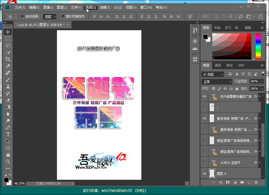Select the Hand tool

[x=8, y=155]
